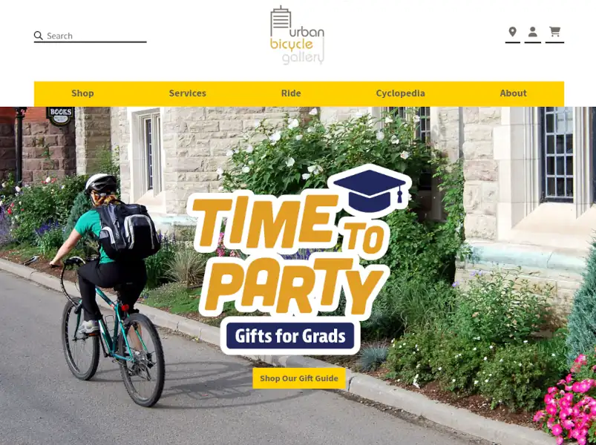Viewport: 596px width, 445px height.
Task: Expand the Ride navigation item
Action: [x=291, y=93]
